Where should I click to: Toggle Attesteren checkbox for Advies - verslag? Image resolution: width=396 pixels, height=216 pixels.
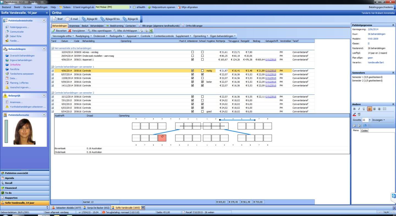193,52
